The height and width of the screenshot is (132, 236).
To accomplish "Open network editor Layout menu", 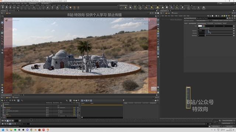I will (x=180, y=16).
